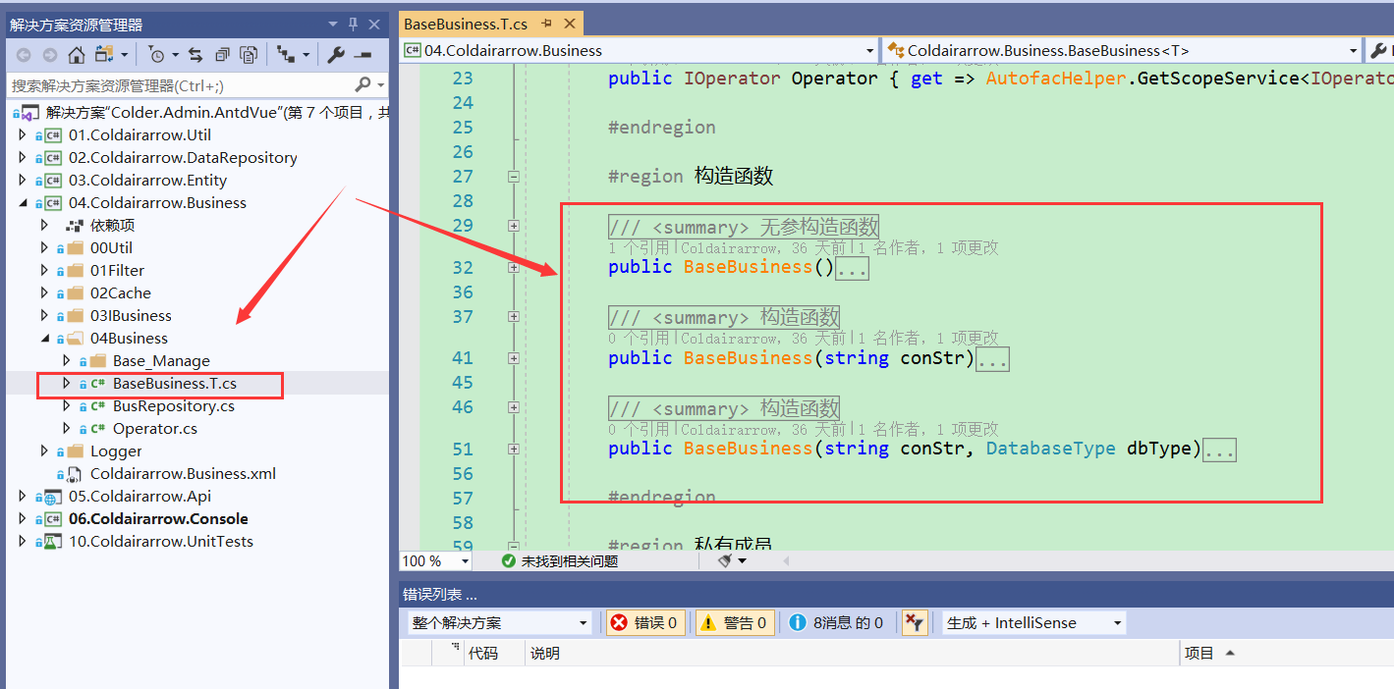The height and width of the screenshot is (689, 1394).
Task: Toggle the Errors 0 filter button
Action: point(645,622)
